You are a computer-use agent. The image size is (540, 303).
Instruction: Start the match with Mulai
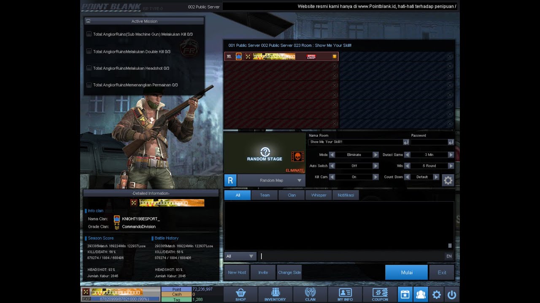(407, 272)
